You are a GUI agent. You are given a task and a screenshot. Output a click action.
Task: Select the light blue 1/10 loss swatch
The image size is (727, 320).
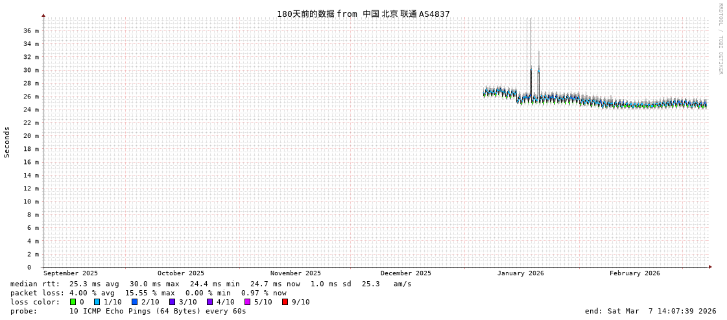[x=97, y=302]
